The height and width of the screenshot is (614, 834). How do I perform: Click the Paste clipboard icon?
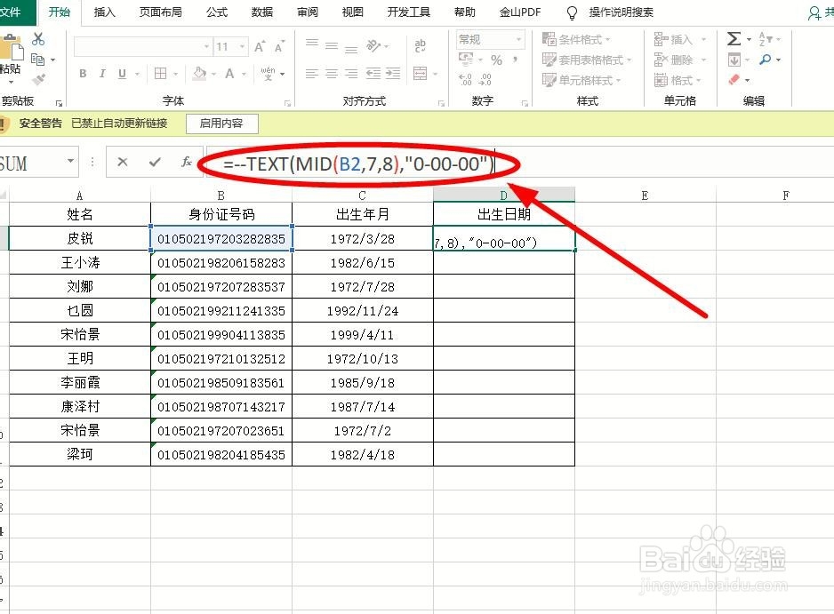[x=11, y=49]
